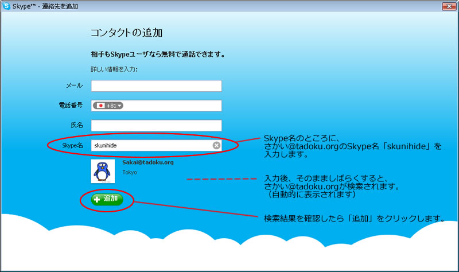Expand the +81 country code dropdown arrow
The height and width of the screenshot is (272, 459).
(120, 106)
